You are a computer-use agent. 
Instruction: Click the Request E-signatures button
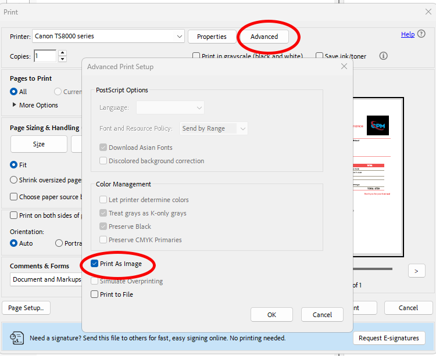[x=388, y=338]
